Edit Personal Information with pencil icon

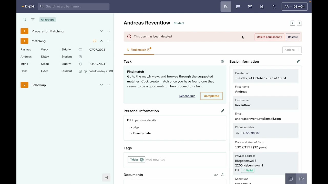tap(223, 111)
